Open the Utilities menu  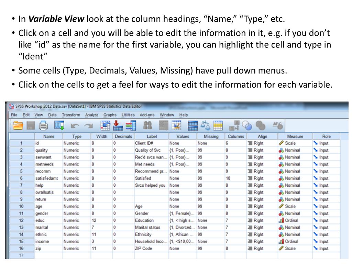pos(128,115)
